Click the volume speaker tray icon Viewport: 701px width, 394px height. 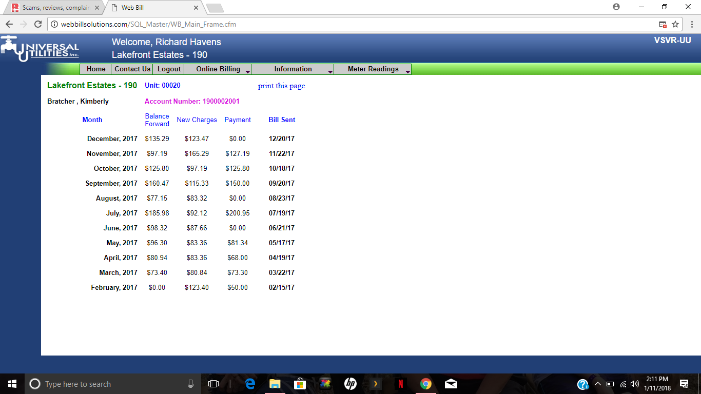635,384
